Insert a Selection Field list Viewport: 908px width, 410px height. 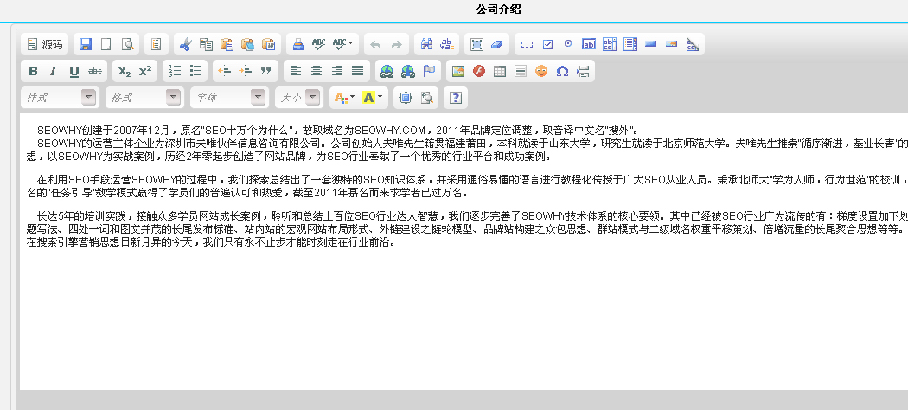(x=630, y=44)
